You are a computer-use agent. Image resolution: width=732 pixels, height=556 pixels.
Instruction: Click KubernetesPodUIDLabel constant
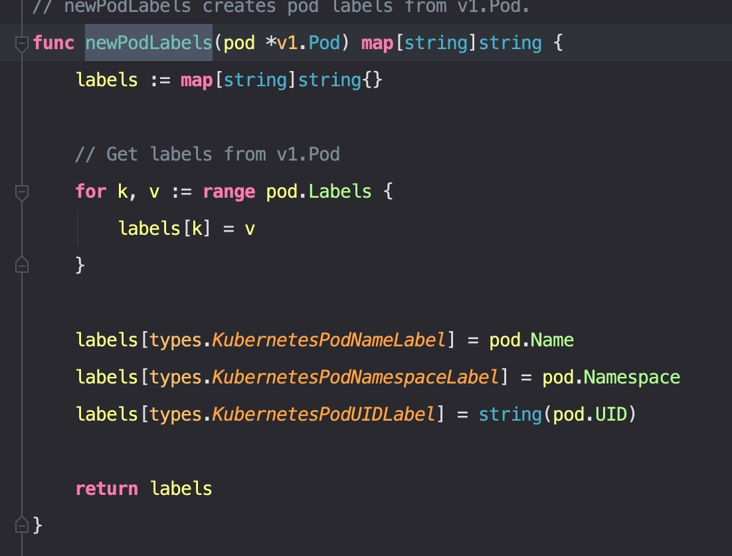[x=323, y=414]
